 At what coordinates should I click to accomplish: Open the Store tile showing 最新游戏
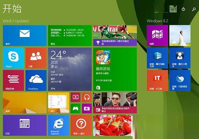point(115,69)
